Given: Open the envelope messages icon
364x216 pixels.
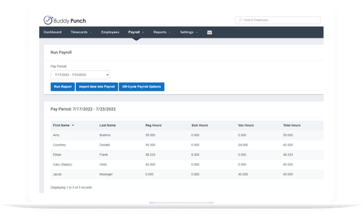Looking at the screenshot, I should pyautogui.click(x=209, y=32).
